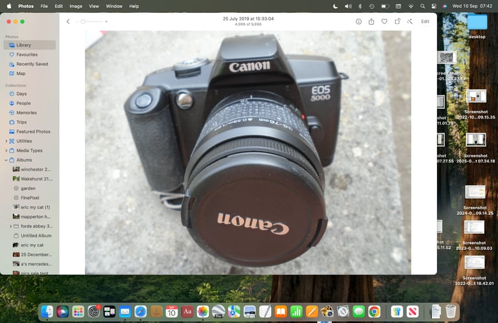498x323 pixels.
Task: Open the battery status icon
Action: pos(385,6)
